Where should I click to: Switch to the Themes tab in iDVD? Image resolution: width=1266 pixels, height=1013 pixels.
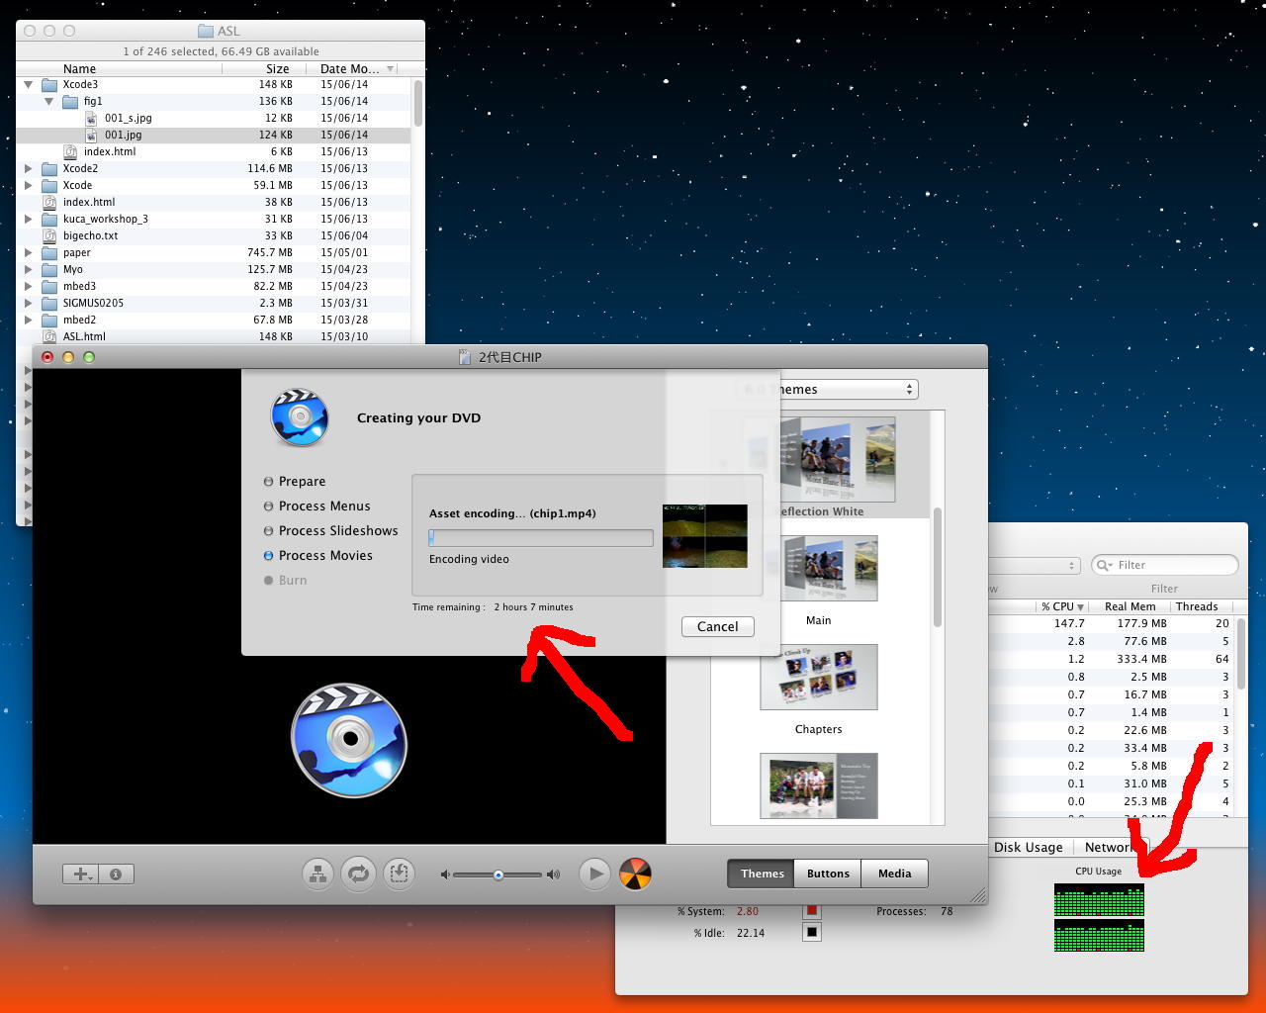(x=762, y=874)
